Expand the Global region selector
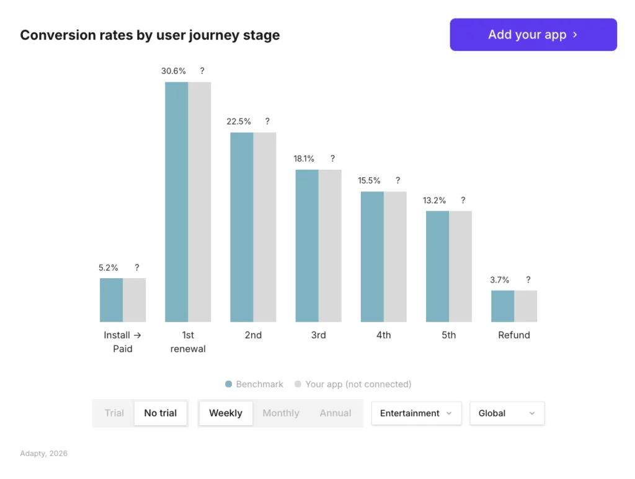Viewport: 635px width, 479px height. point(507,413)
